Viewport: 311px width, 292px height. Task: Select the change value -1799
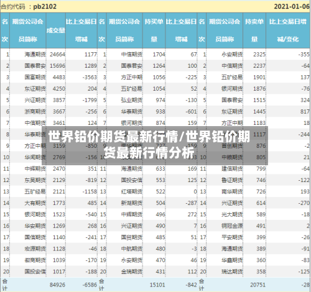tap(90, 100)
